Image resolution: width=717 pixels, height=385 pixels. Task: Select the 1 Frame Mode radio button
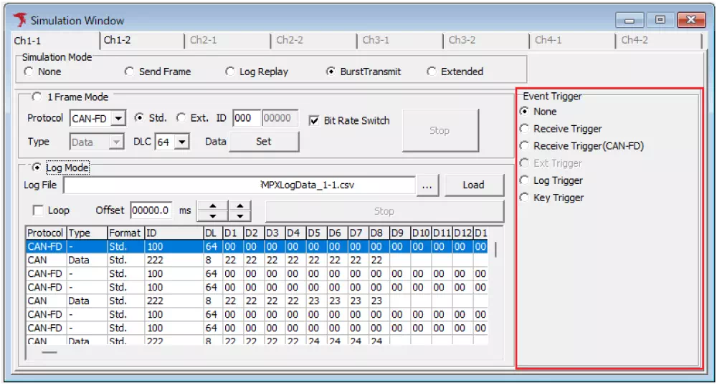[37, 97]
